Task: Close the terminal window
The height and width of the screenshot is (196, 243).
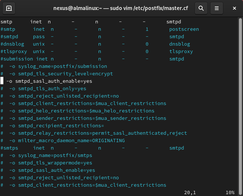Action: (x=234, y=8)
